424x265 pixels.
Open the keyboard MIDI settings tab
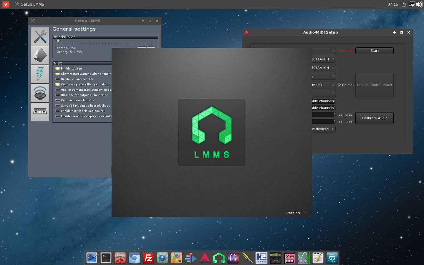[40, 112]
